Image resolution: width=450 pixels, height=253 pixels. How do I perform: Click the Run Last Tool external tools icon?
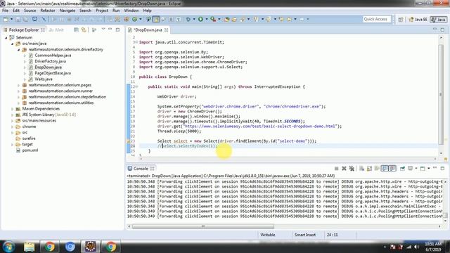pyautogui.click(x=213, y=19)
